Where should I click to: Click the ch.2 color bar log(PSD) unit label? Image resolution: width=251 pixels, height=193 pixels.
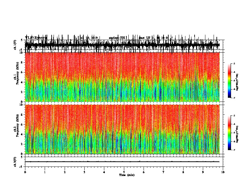tap(237, 134)
